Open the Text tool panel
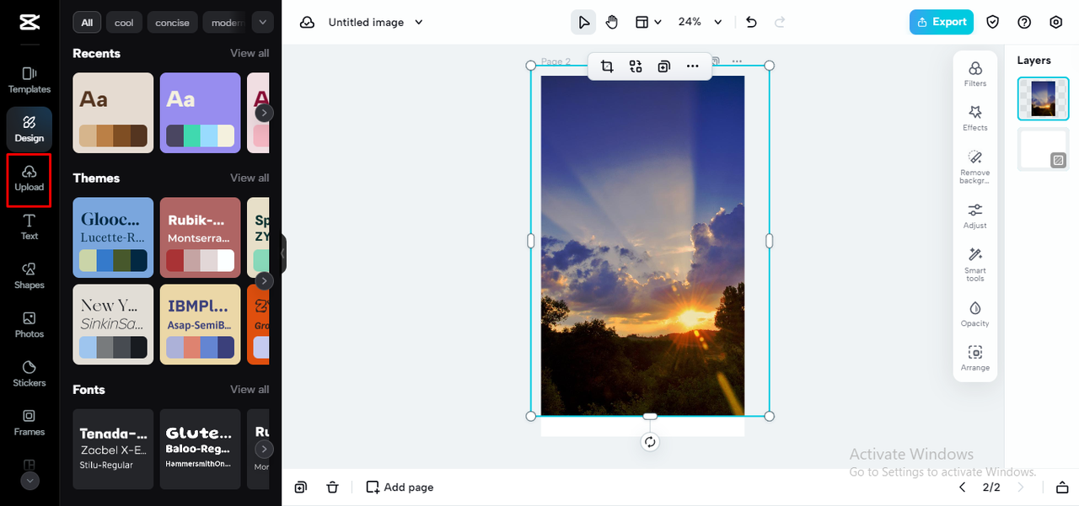Image resolution: width=1079 pixels, height=506 pixels. tap(30, 226)
